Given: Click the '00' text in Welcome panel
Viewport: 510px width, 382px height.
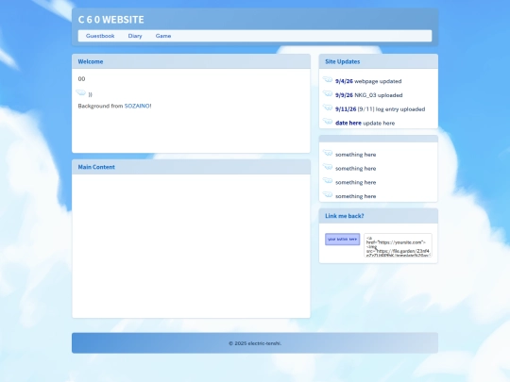Looking at the screenshot, I should point(81,79).
